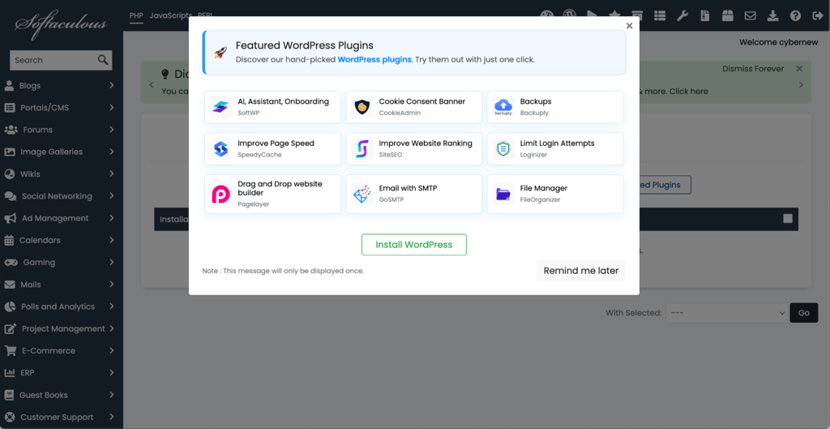Open the task list icon in top toolbar
The height and width of the screenshot is (429, 830).
pyautogui.click(x=660, y=16)
